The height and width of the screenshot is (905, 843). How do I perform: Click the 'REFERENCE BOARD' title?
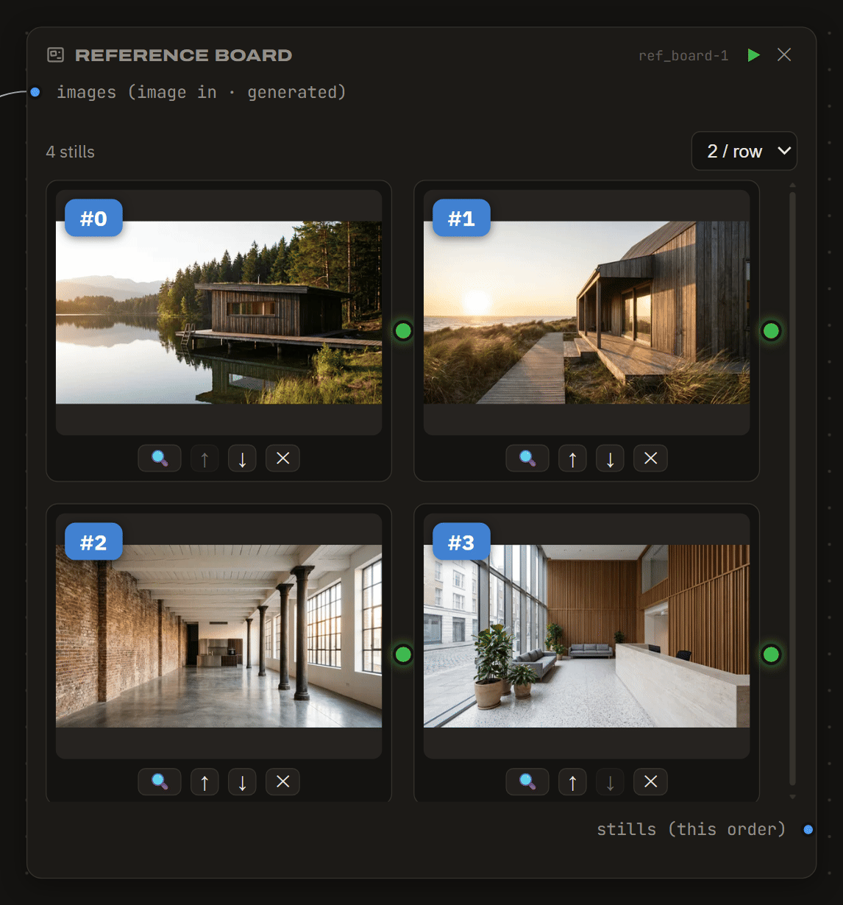pyautogui.click(x=184, y=55)
